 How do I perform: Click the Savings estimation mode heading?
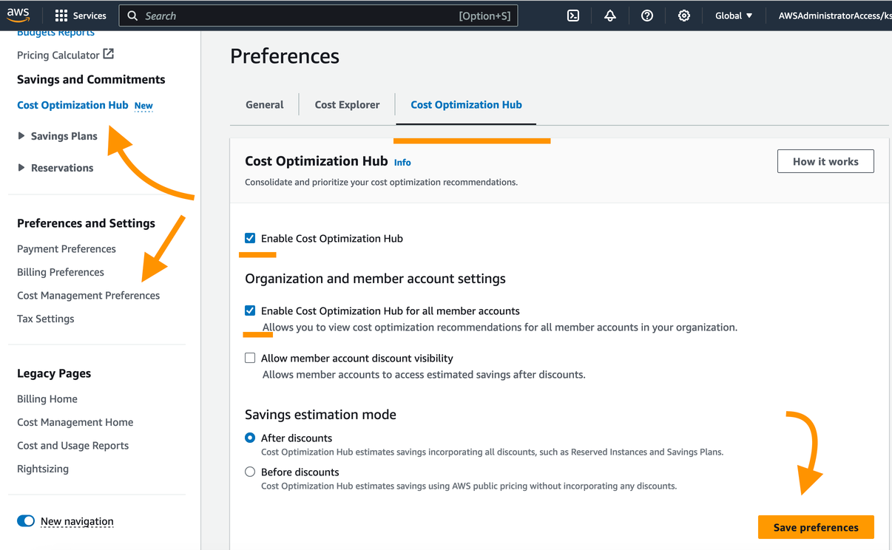coord(320,415)
